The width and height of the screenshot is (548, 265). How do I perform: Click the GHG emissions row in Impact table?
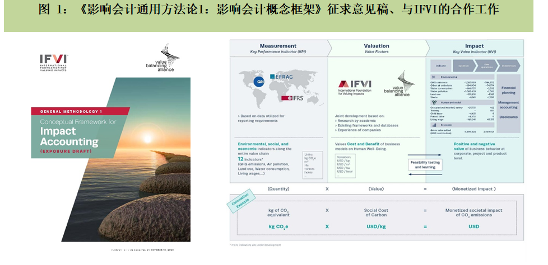point(462,83)
